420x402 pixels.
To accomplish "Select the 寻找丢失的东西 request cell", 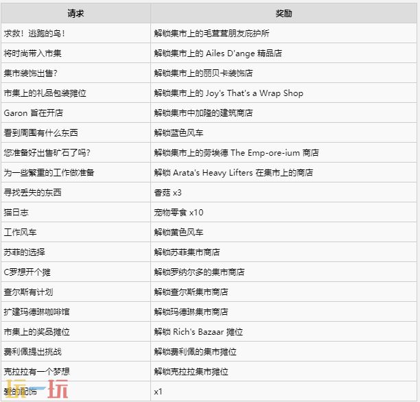I will pos(33,192).
